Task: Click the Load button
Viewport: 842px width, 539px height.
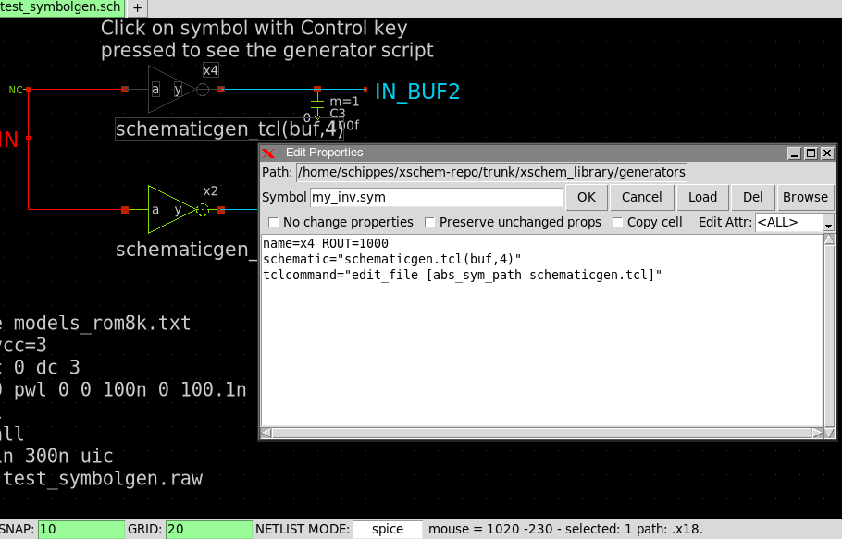Action: (x=702, y=197)
